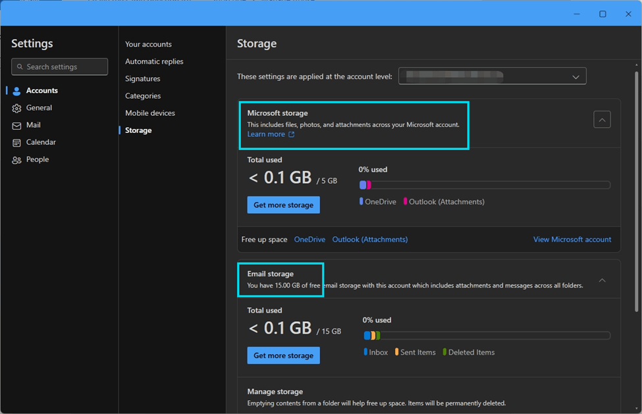
Task: Click the "/ 5 GB" quota text
Action: pyautogui.click(x=327, y=181)
